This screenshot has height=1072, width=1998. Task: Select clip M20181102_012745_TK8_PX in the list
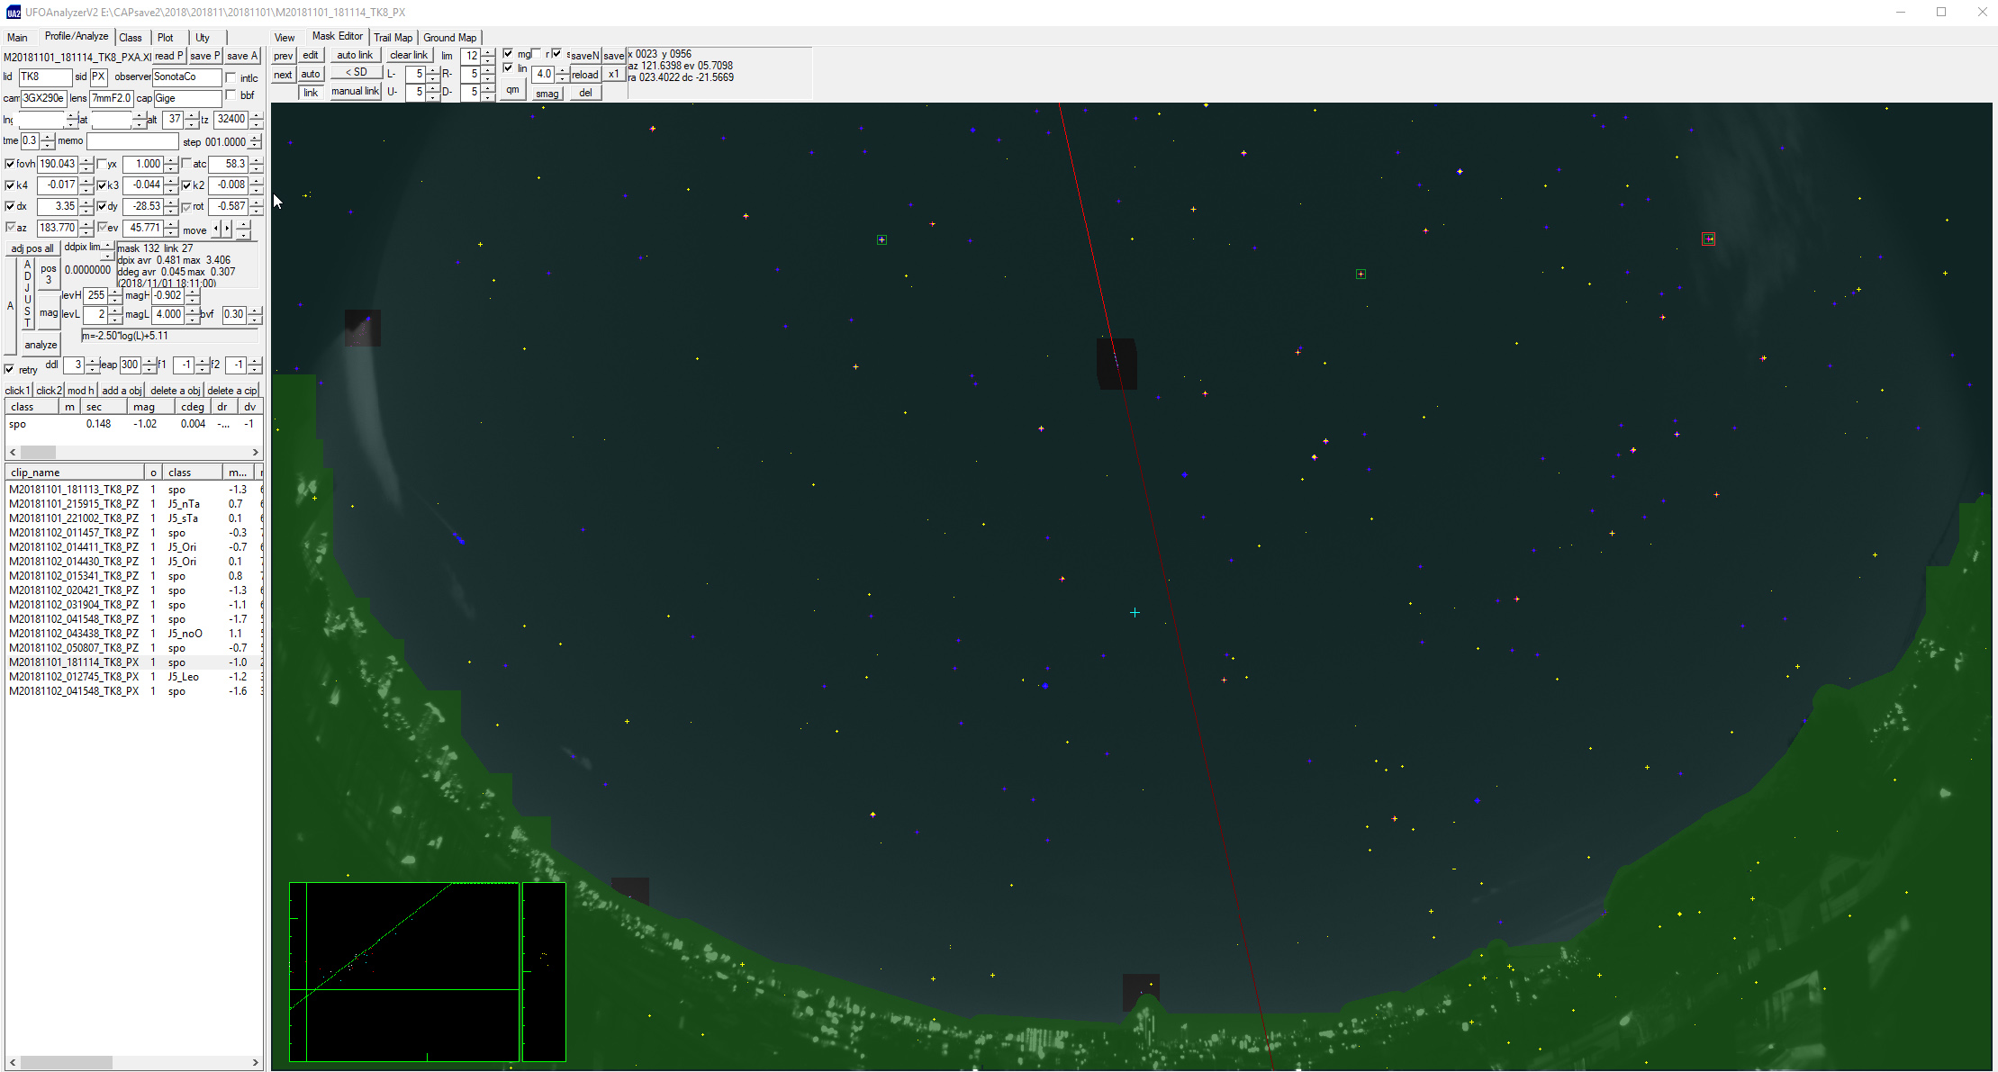click(74, 677)
